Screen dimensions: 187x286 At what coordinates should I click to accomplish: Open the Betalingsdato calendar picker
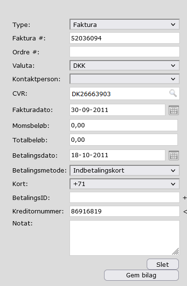coord(174,155)
